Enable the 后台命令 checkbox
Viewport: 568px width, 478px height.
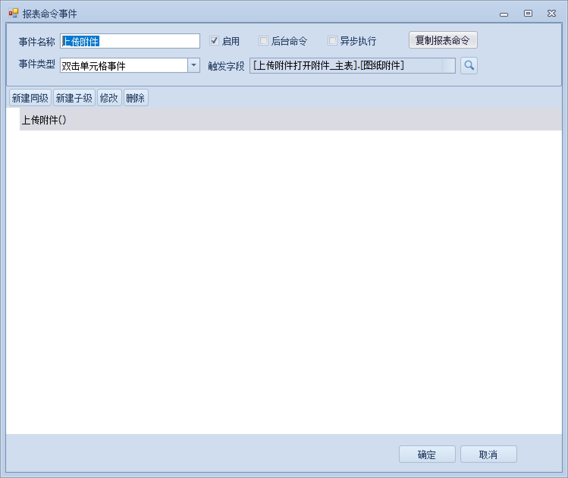pos(264,41)
